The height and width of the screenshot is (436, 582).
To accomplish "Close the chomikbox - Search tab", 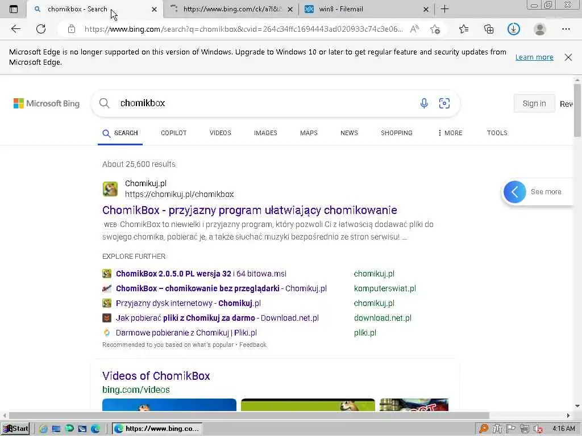I will [x=154, y=9].
